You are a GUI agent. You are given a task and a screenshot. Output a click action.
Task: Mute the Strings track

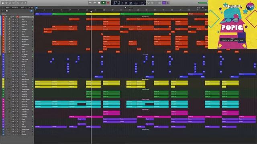click(x=13, y=127)
